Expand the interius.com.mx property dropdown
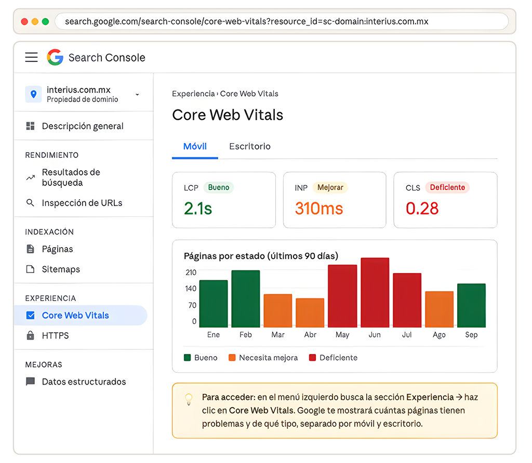The width and height of the screenshot is (532, 463). coord(137,94)
